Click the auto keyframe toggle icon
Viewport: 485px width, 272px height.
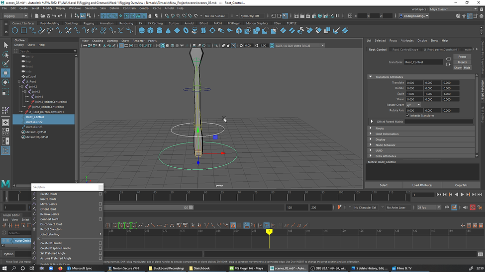(473, 207)
